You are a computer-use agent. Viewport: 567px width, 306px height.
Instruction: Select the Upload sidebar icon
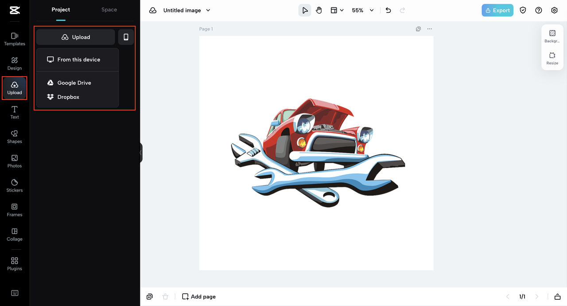click(15, 88)
